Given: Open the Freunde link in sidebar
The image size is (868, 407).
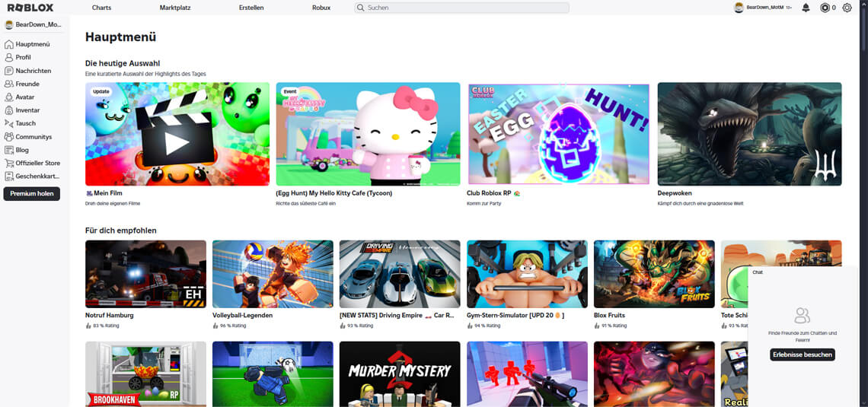Looking at the screenshot, I should coord(27,84).
